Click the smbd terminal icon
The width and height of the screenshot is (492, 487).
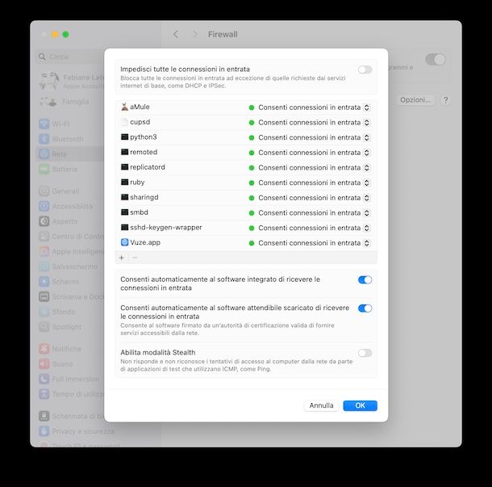point(124,212)
